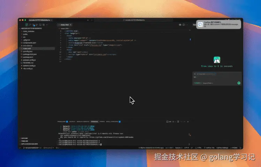Viewport: 261px width, 167px height.
Task: Switch to the OUTPUT panel tab
Action: [x=72, y=122]
